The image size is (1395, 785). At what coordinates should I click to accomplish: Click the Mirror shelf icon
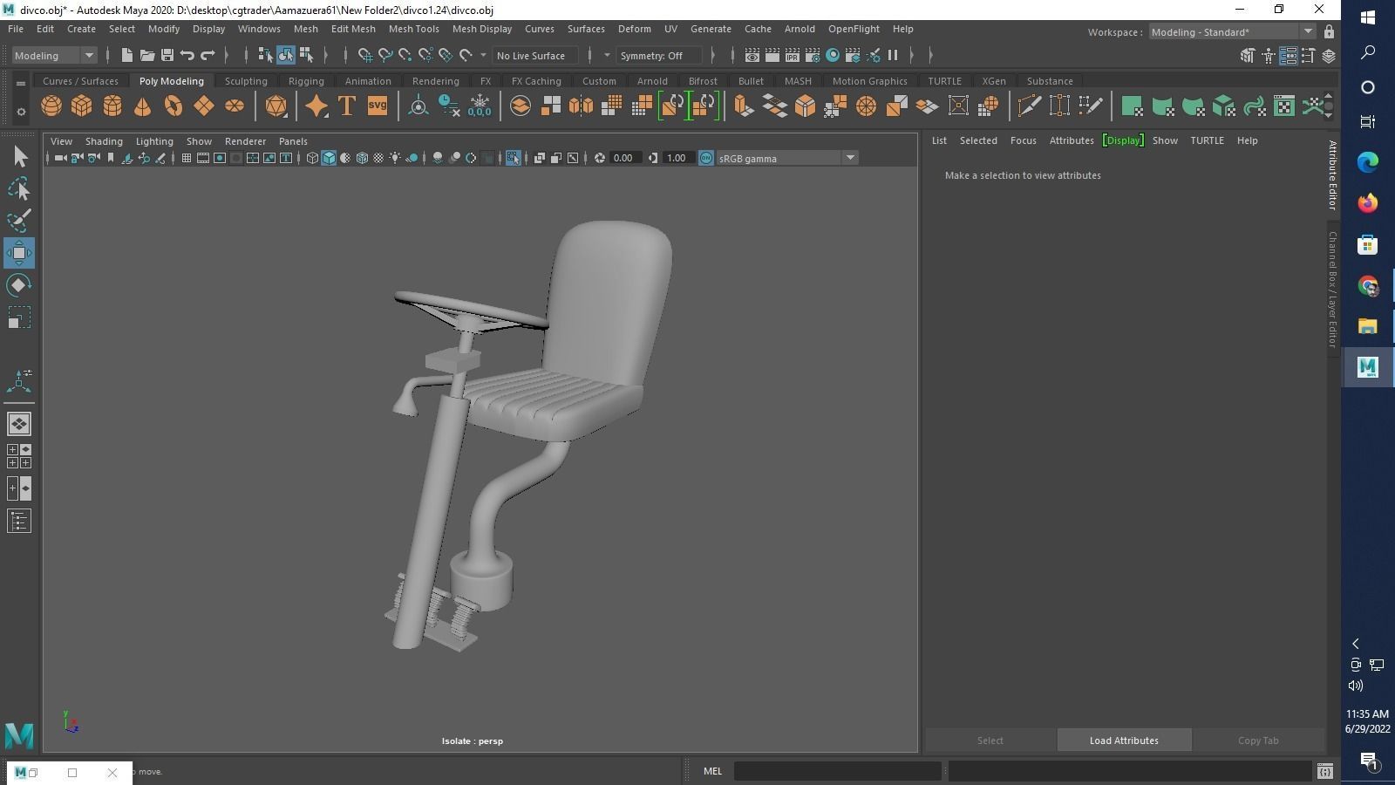pyautogui.click(x=581, y=106)
